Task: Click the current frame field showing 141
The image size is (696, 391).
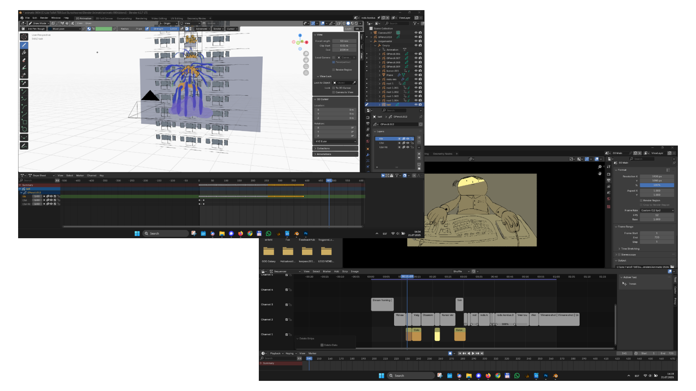Action: [625, 353]
